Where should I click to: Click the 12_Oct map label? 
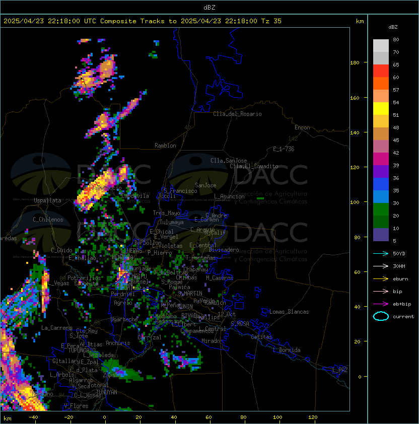(x=227, y=314)
